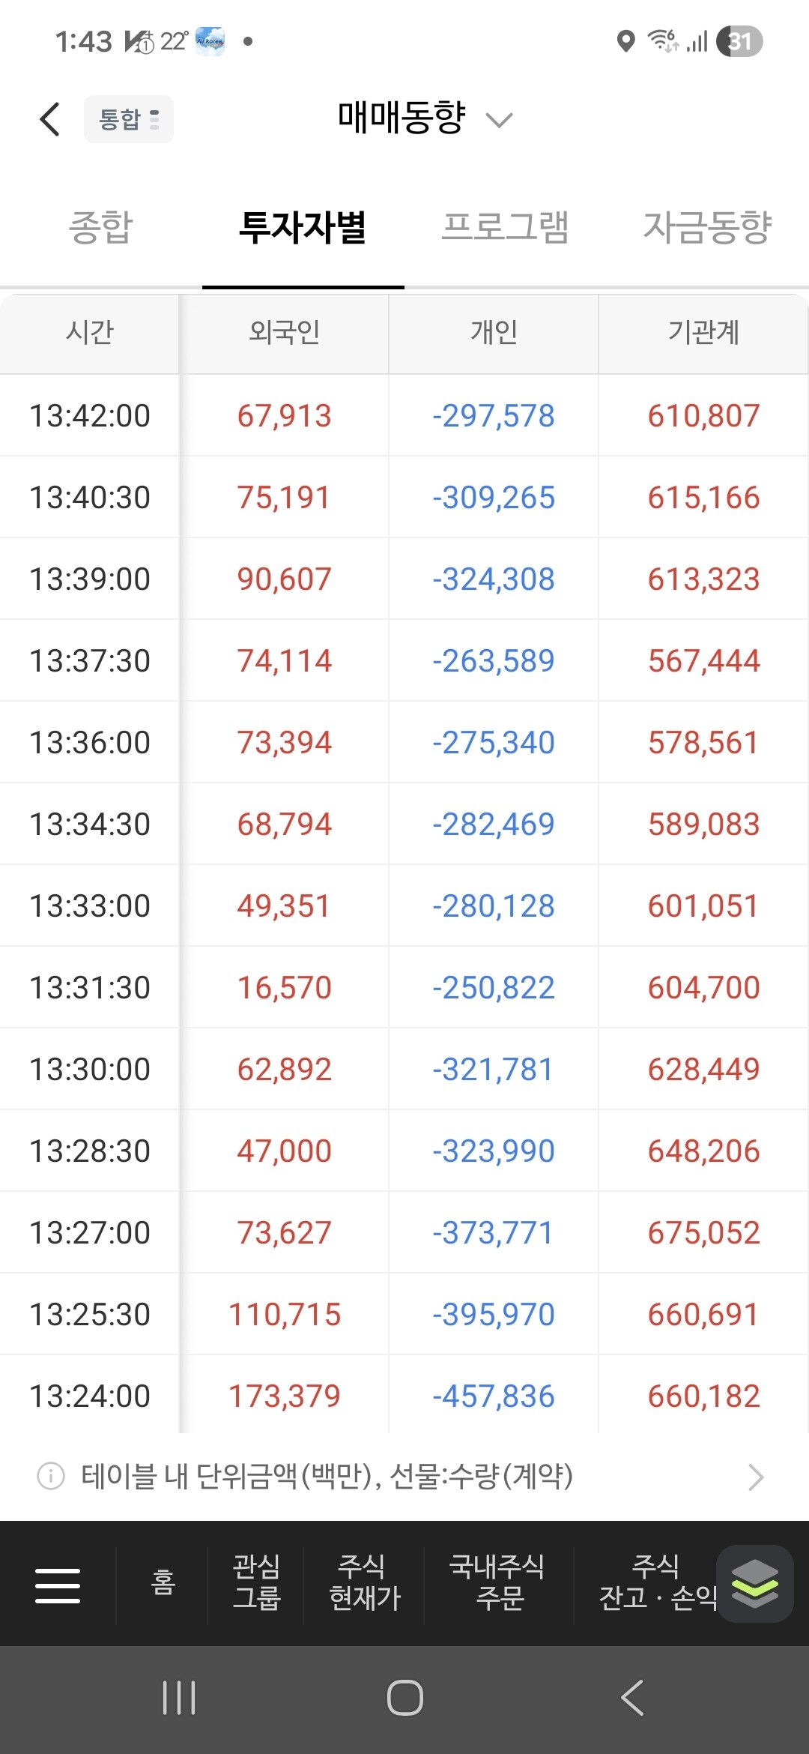Open the 자금동향 tab
Viewport: 809px width, 1754px height.
point(708,227)
